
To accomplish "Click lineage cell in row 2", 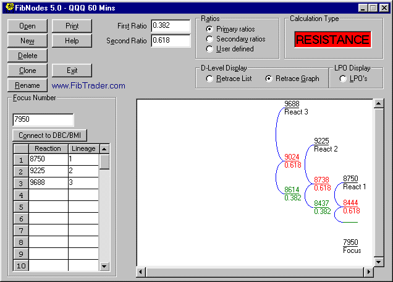I will tap(83, 171).
